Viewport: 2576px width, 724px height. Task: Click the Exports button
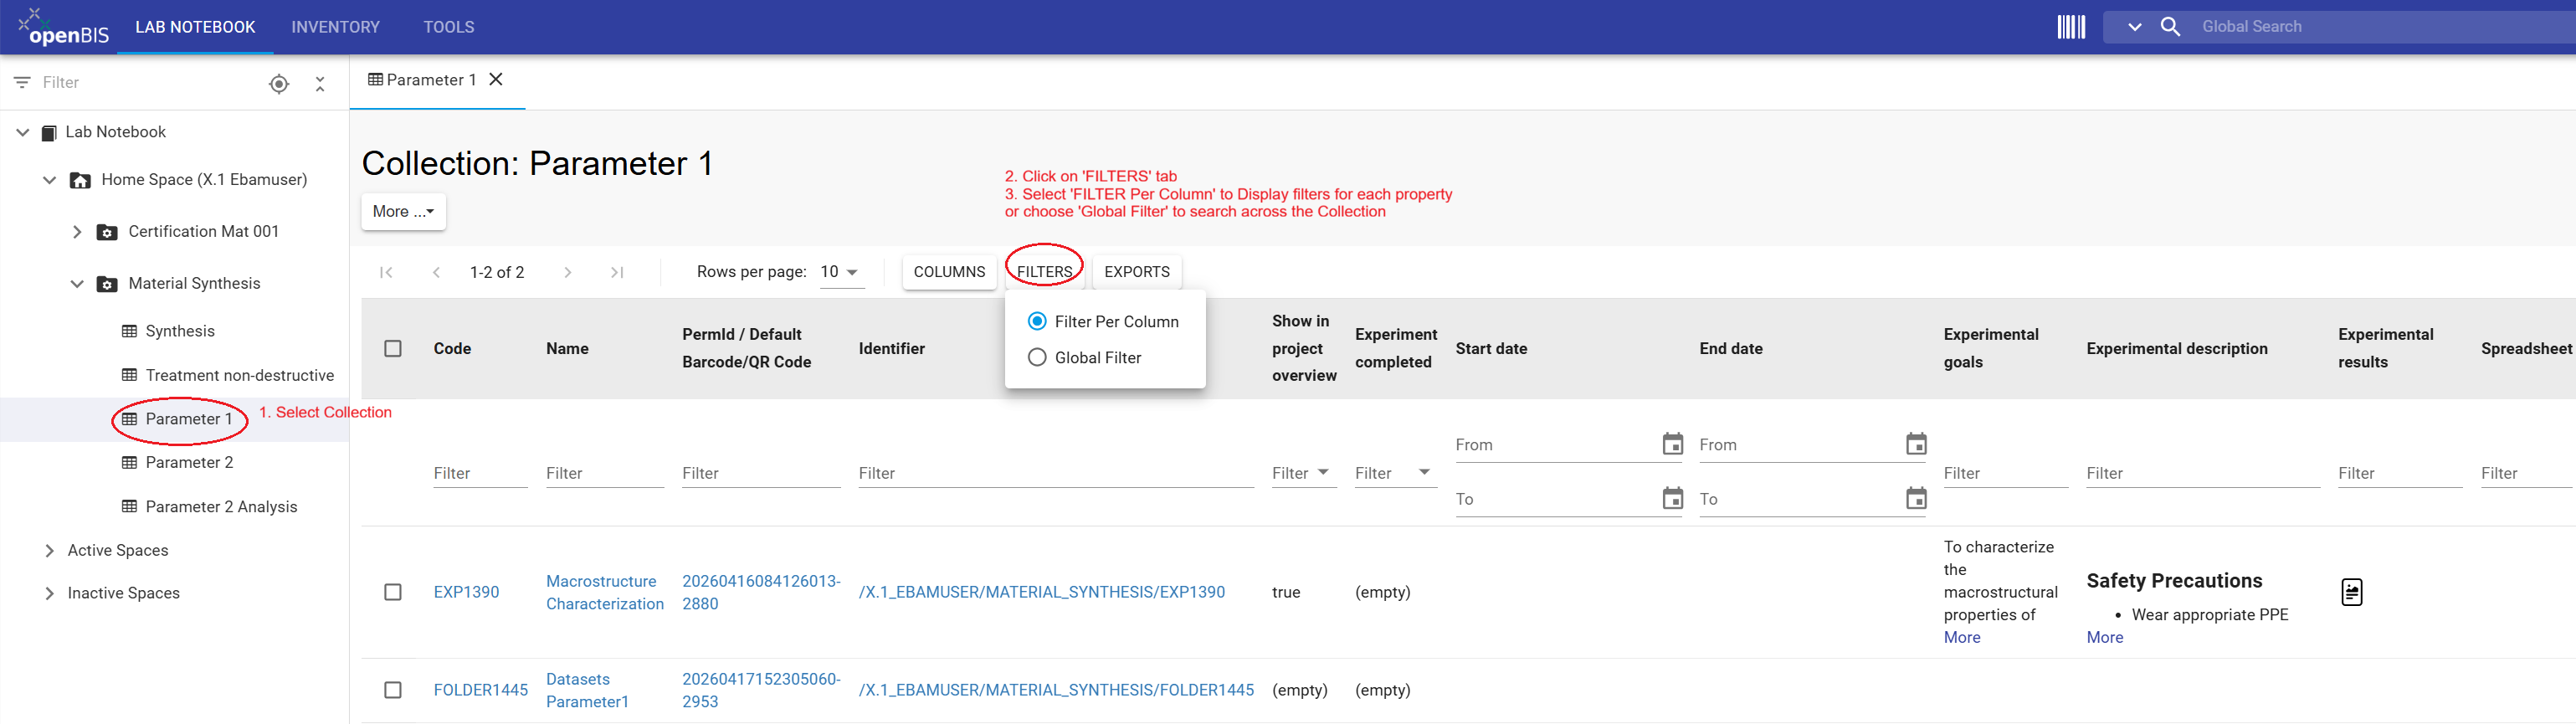pyautogui.click(x=1137, y=272)
